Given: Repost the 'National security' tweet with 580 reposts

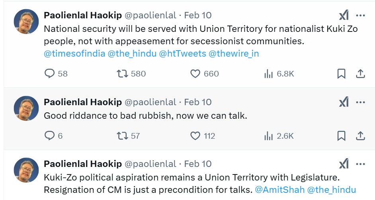Looking at the screenshot, I should click(x=121, y=74).
